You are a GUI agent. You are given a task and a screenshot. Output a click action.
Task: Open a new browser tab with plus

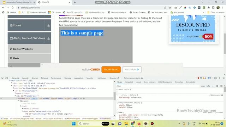(75, 2)
